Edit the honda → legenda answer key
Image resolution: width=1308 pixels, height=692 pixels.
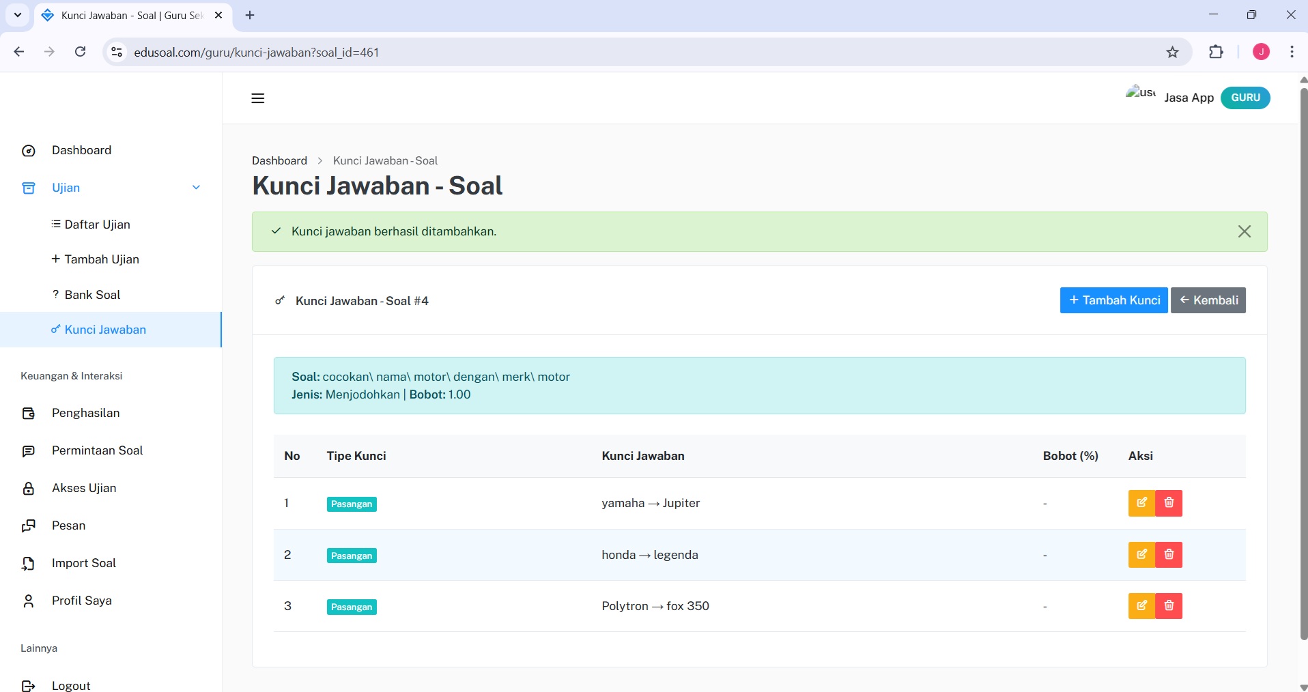coord(1141,554)
